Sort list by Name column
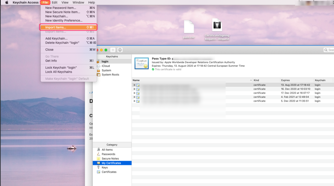 click(192, 80)
